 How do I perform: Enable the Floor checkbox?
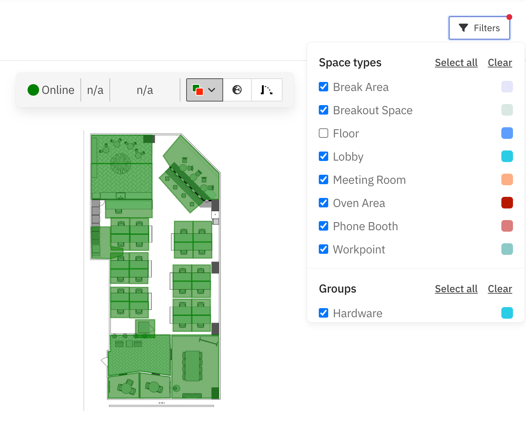pyautogui.click(x=323, y=133)
